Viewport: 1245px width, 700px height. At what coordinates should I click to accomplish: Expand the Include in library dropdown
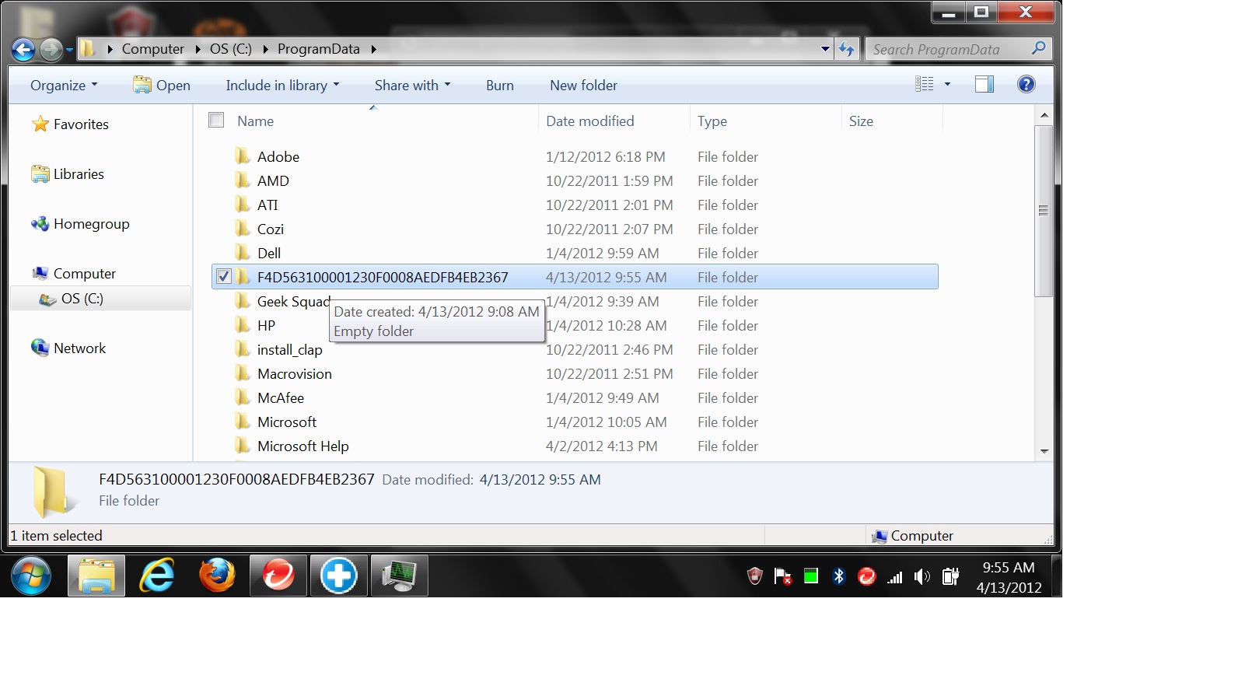coord(282,86)
